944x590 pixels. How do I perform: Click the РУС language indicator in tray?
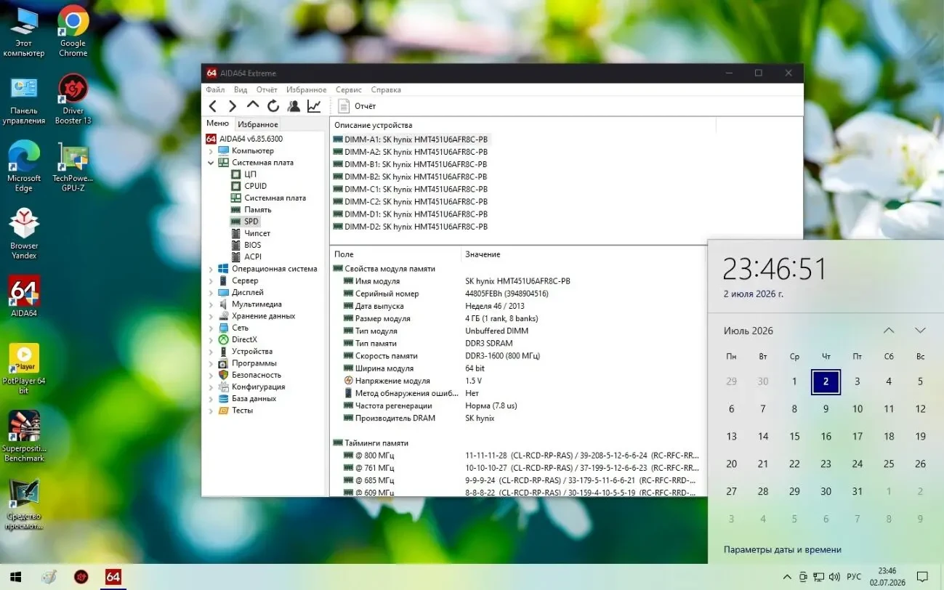854,577
